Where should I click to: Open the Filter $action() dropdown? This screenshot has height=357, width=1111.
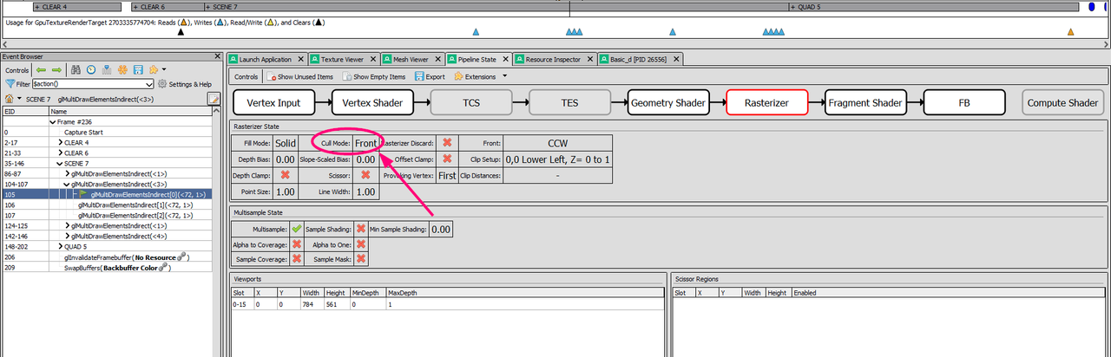coord(150,84)
